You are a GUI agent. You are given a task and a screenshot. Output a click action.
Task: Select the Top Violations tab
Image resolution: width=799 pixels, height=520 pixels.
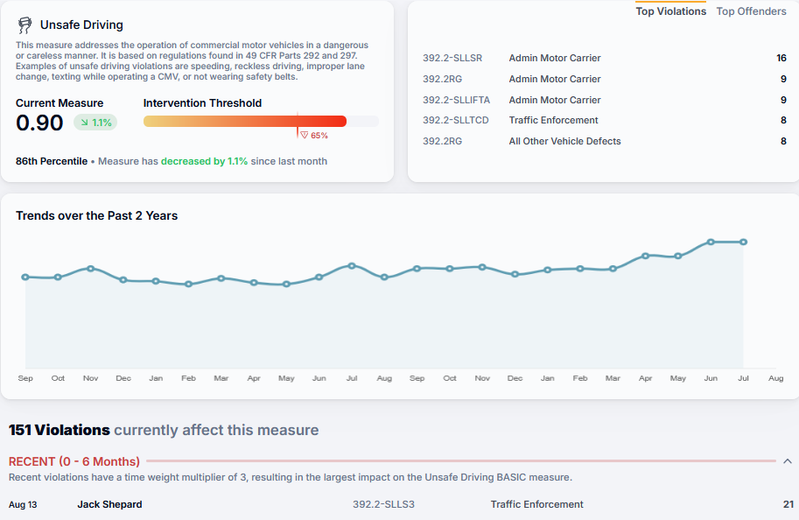point(670,11)
